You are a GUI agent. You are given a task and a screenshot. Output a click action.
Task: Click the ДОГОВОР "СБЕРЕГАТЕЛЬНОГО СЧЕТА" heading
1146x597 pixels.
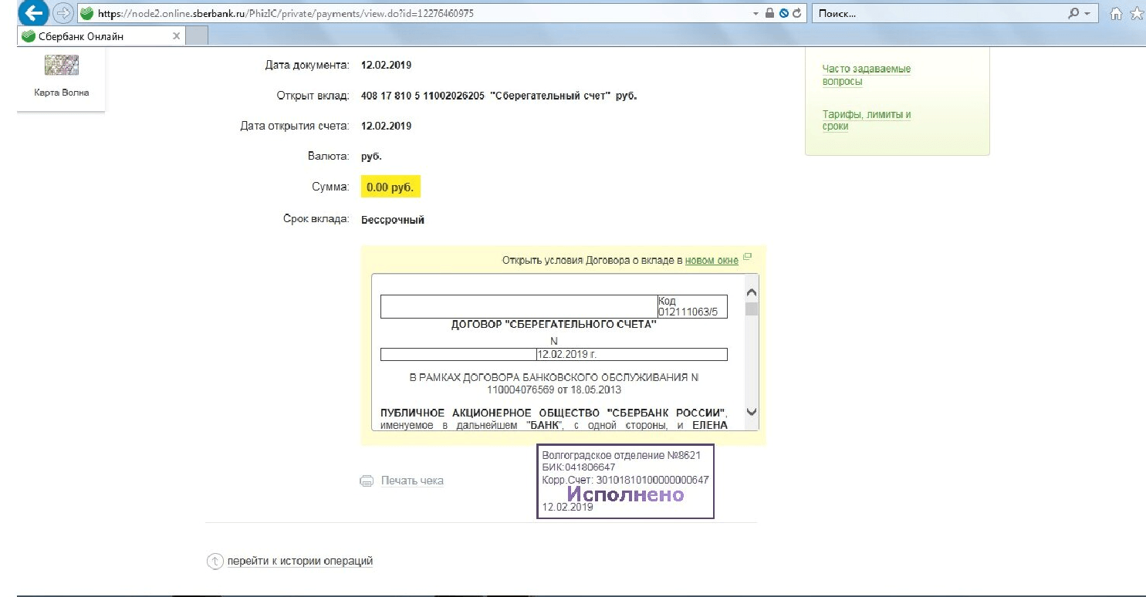[x=553, y=325]
